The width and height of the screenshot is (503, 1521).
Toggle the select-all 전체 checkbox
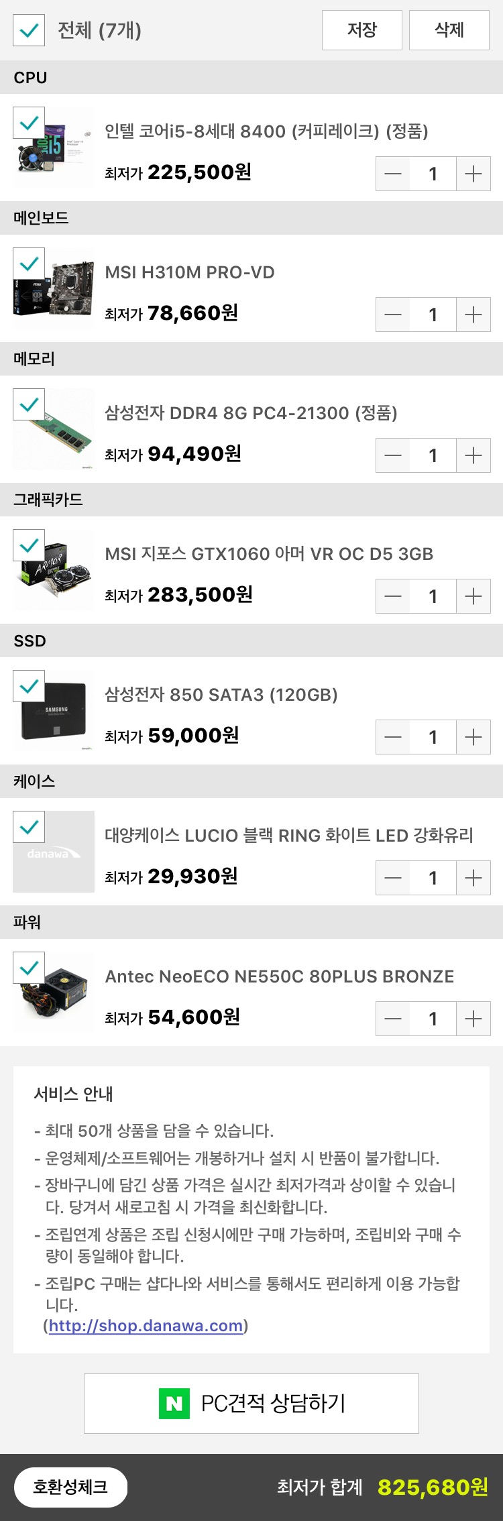pos(29,30)
